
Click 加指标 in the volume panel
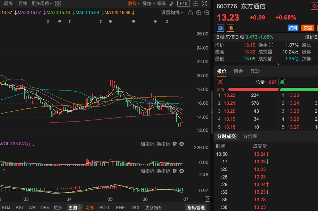pyautogui.click(x=148, y=144)
